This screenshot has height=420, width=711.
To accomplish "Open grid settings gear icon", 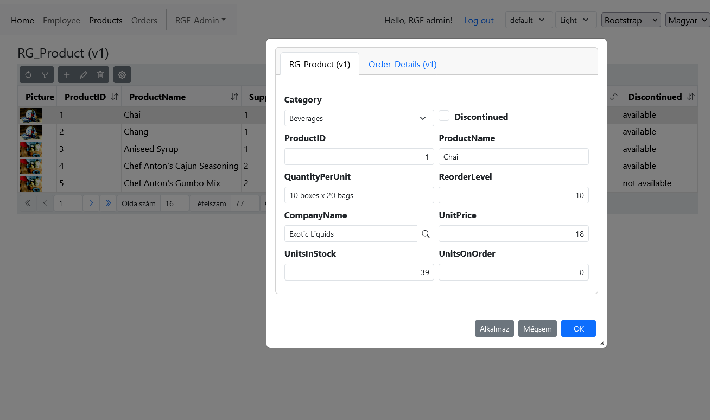I will tap(122, 75).
